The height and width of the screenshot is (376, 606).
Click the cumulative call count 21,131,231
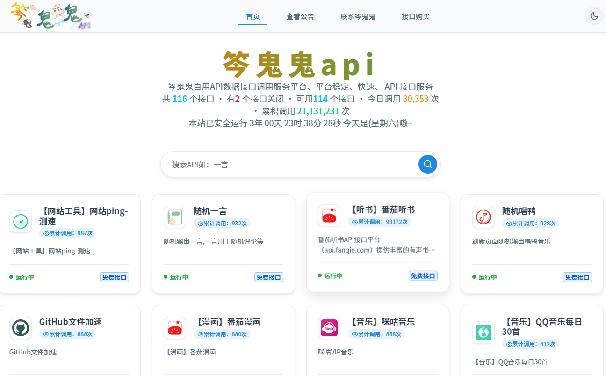[x=318, y=111]
